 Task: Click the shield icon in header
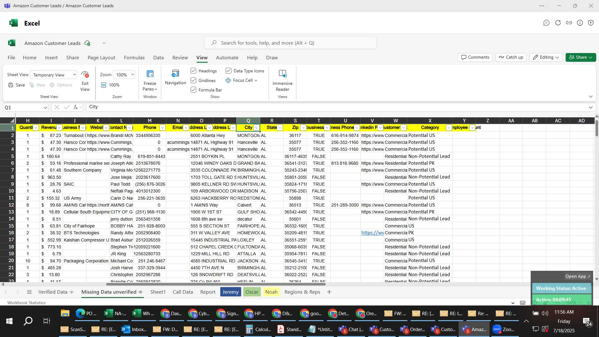tap(591, 23)
